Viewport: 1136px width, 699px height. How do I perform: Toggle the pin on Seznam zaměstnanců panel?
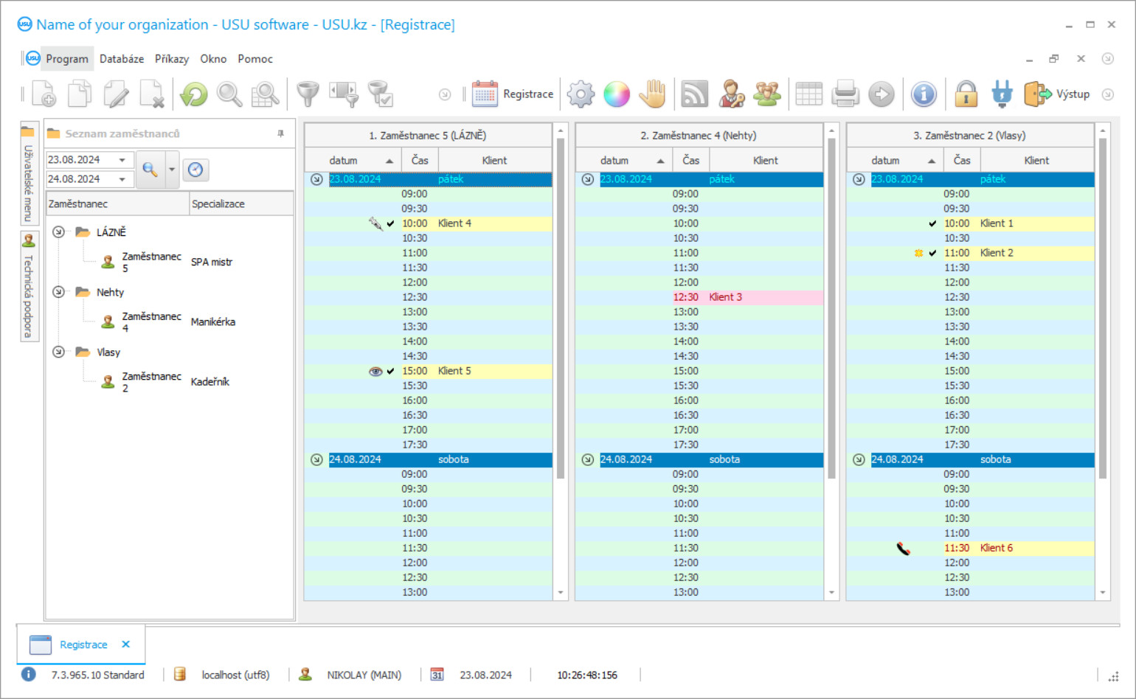(x=280, y=133)
